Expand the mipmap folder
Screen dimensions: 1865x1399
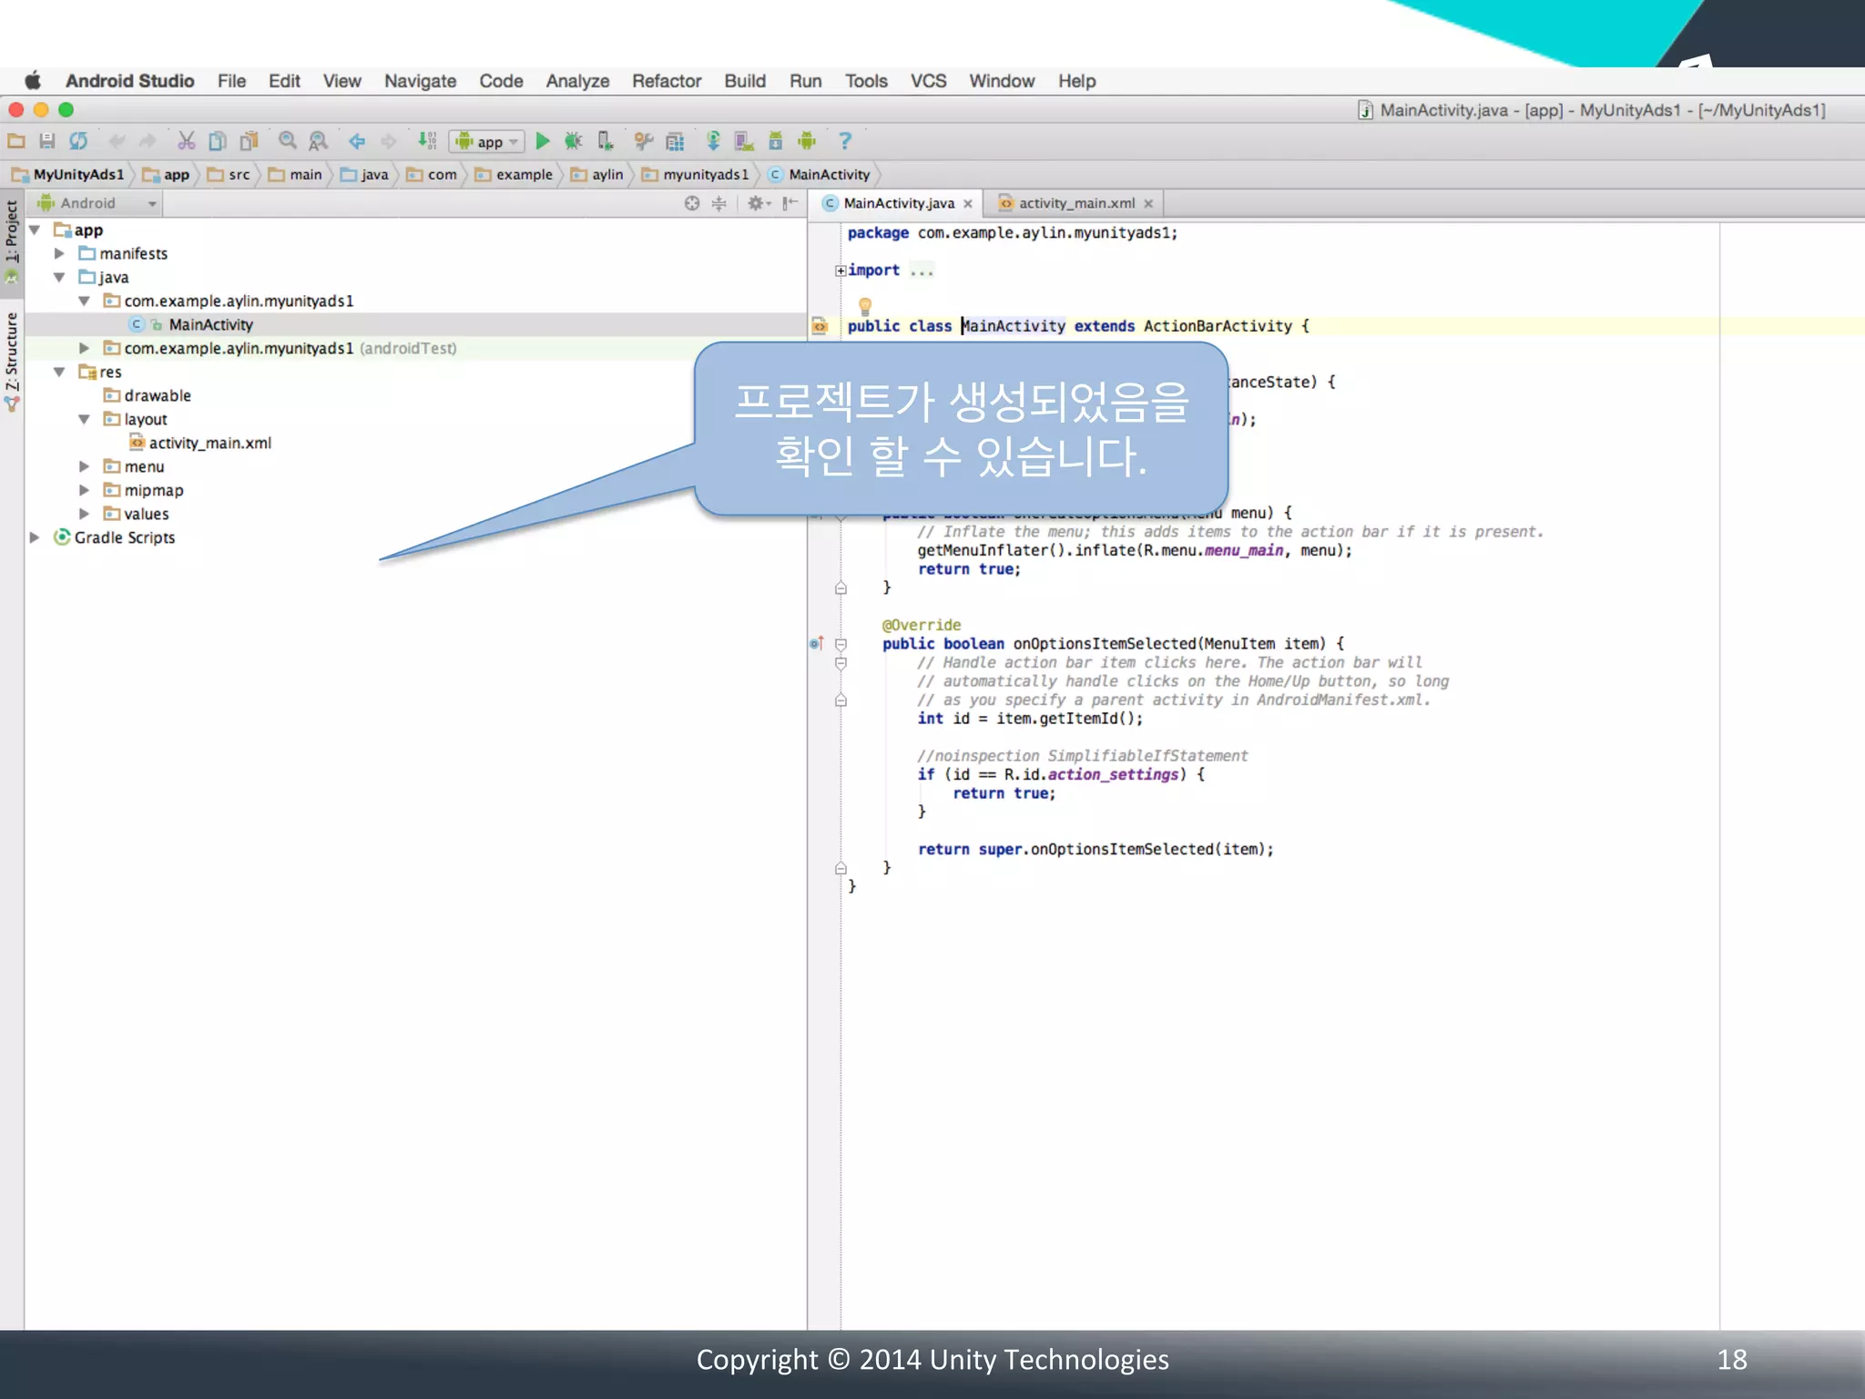[84, 491]
